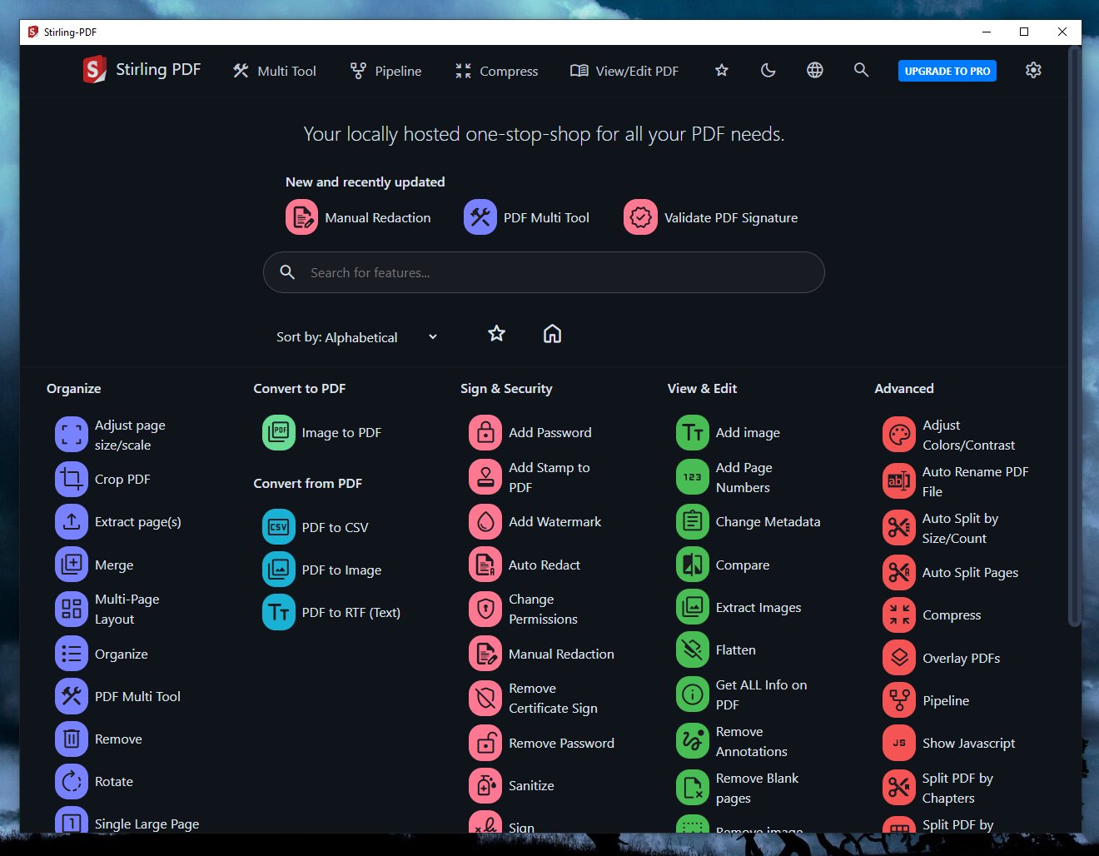
Task: Open the Remove Certificate Sign icon
Action: 485,698
